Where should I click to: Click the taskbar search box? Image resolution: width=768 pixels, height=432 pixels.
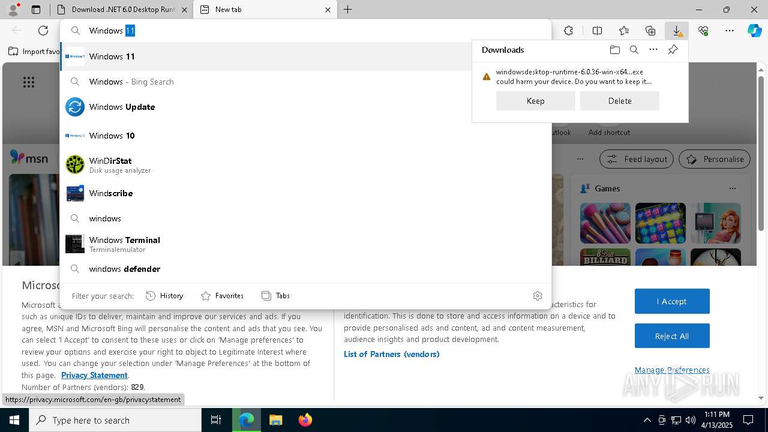point(115,420)
